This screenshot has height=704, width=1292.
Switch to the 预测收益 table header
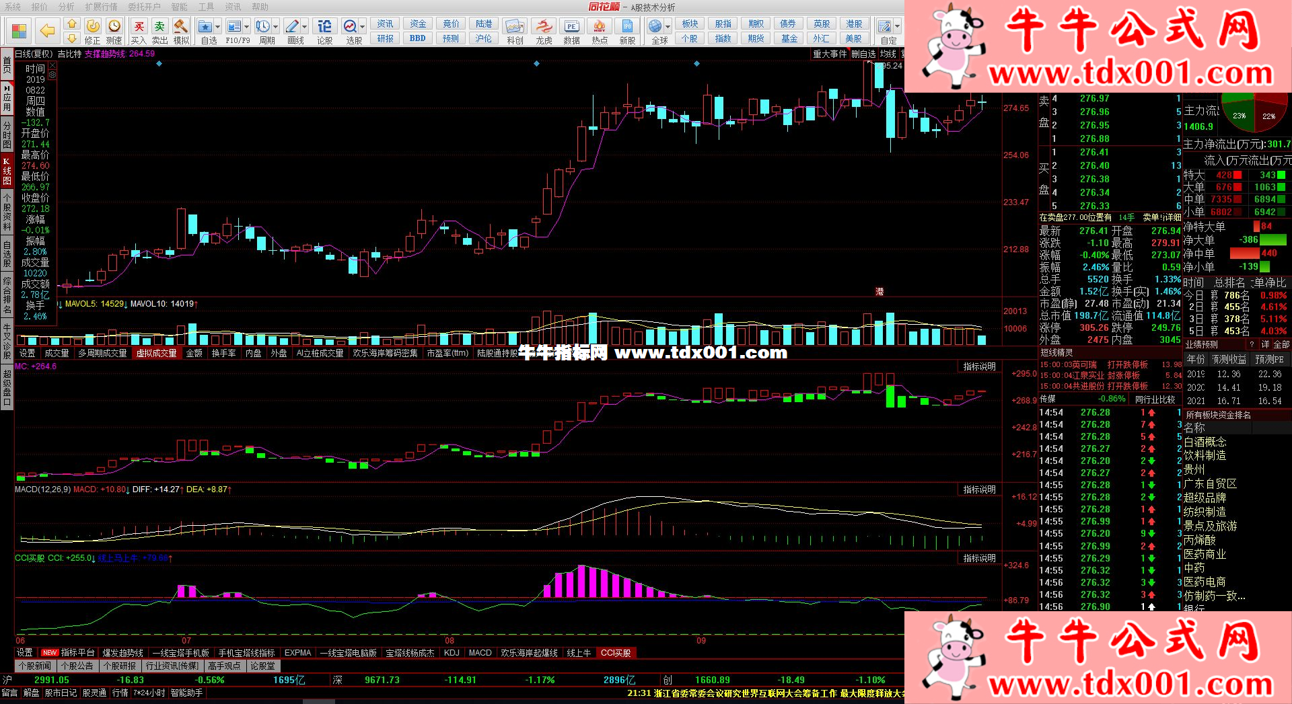point(1229,360)
